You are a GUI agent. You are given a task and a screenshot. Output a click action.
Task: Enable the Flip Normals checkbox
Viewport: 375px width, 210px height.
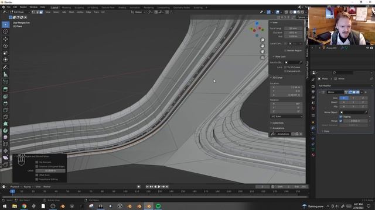[x=36, y=162]
